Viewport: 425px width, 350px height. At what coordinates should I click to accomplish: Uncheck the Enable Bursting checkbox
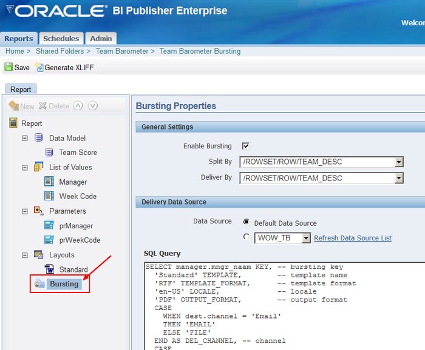246,146
